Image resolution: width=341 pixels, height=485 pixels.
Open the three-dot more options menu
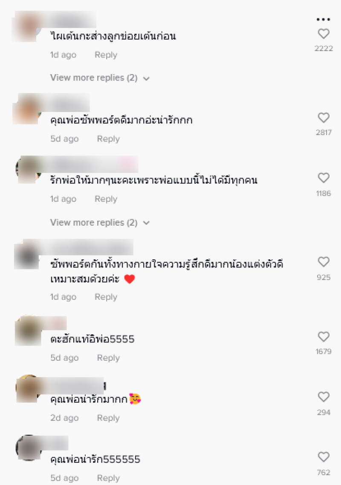(x=324, y=19)
